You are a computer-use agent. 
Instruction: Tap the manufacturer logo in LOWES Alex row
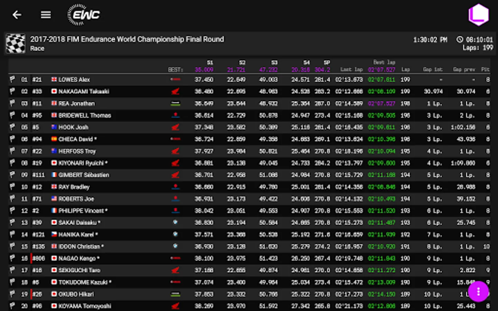pos(175,79)
